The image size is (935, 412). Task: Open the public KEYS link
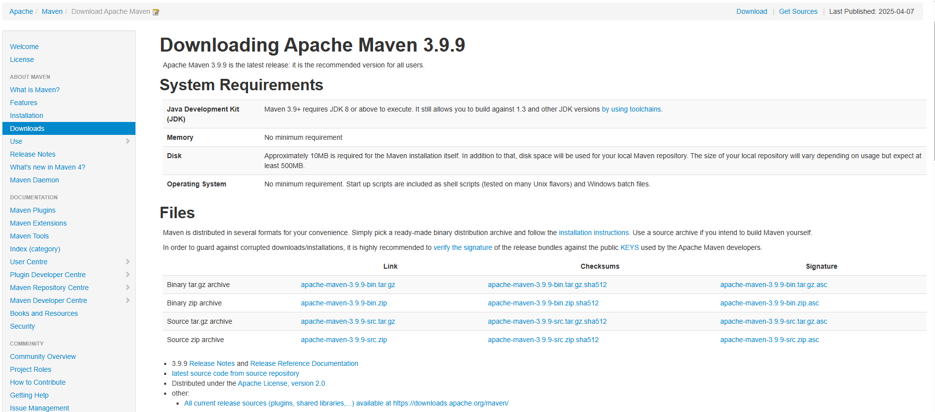pyautogui.click(x=629, y=247)
